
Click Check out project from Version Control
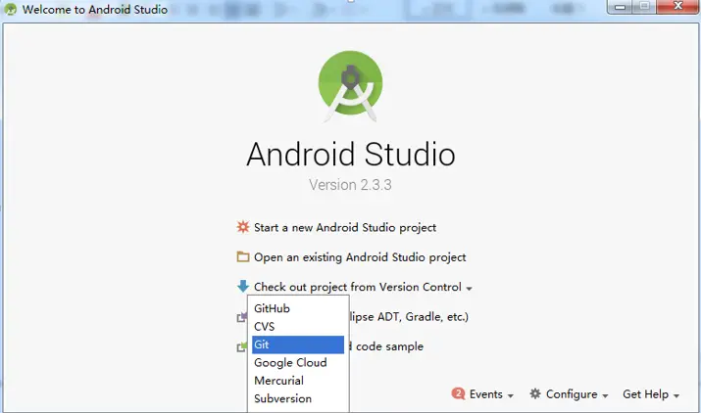358,287
